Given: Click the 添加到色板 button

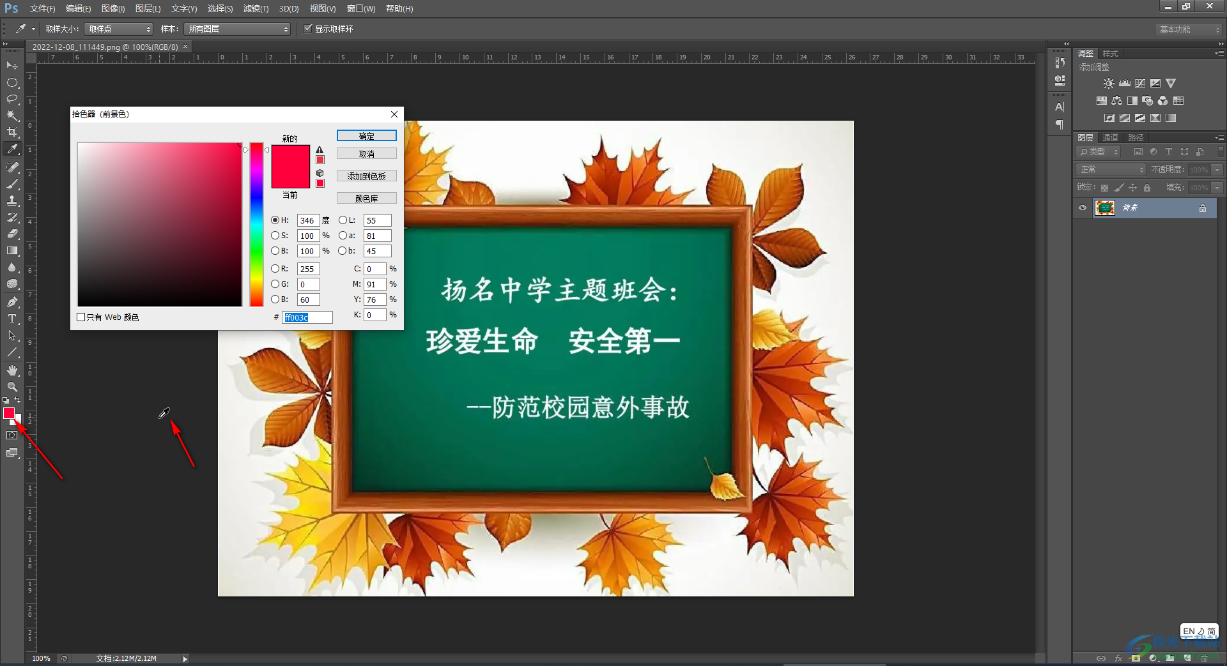Looking at the screenshot, I should pos(367,176).
